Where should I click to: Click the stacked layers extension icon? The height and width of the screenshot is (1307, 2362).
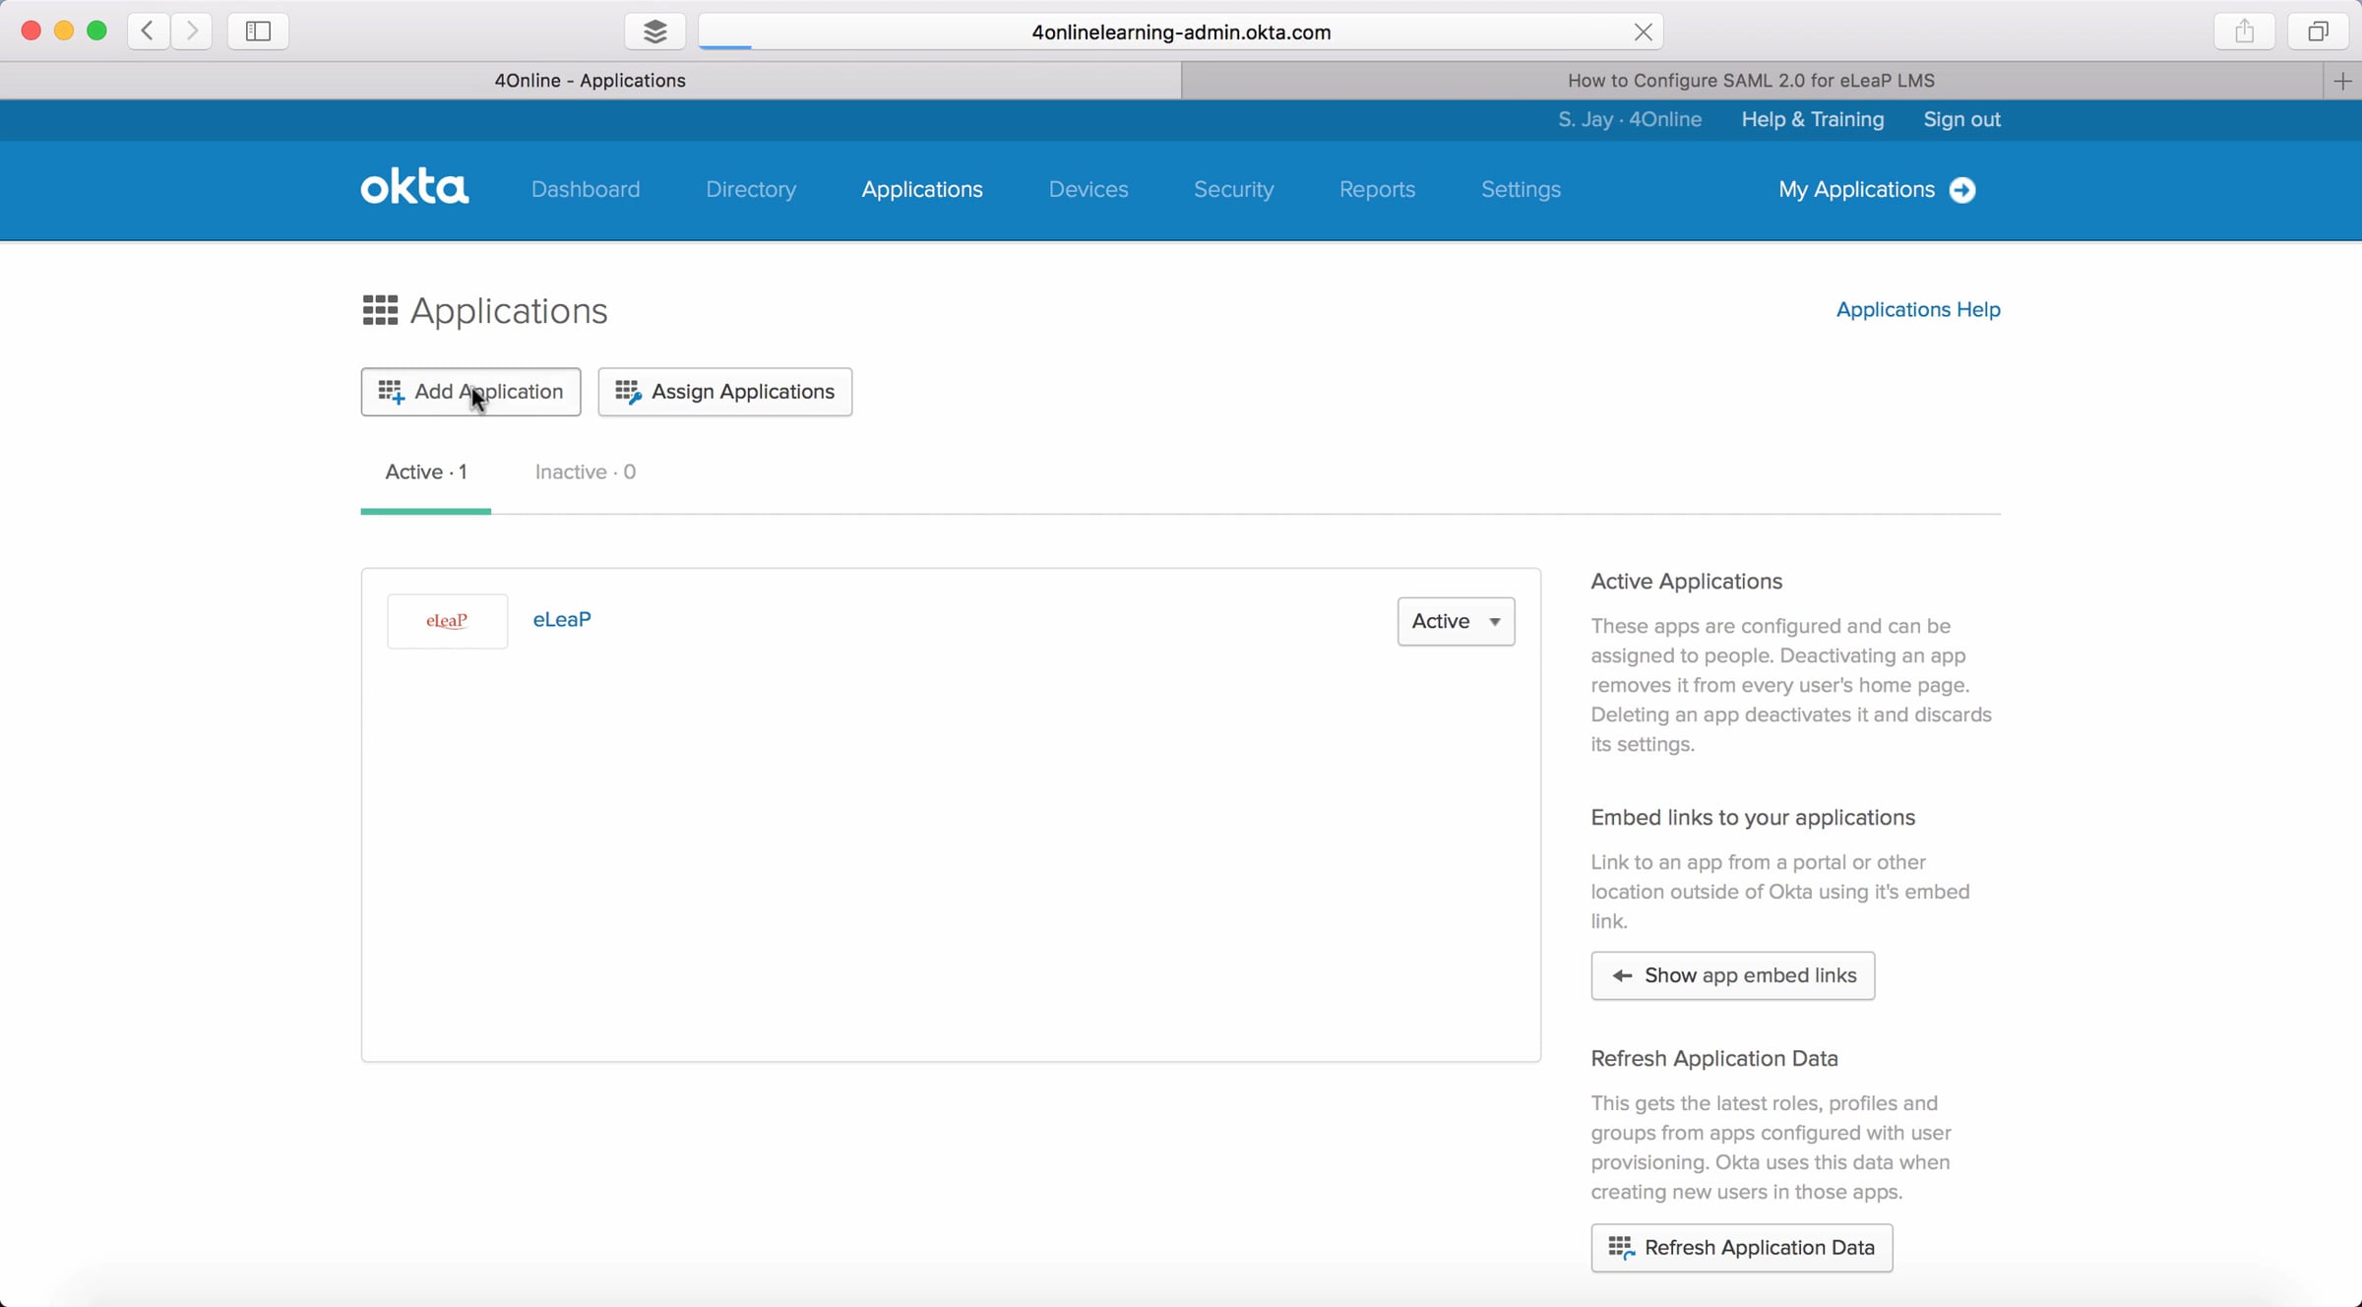click(x=654, y=31)
